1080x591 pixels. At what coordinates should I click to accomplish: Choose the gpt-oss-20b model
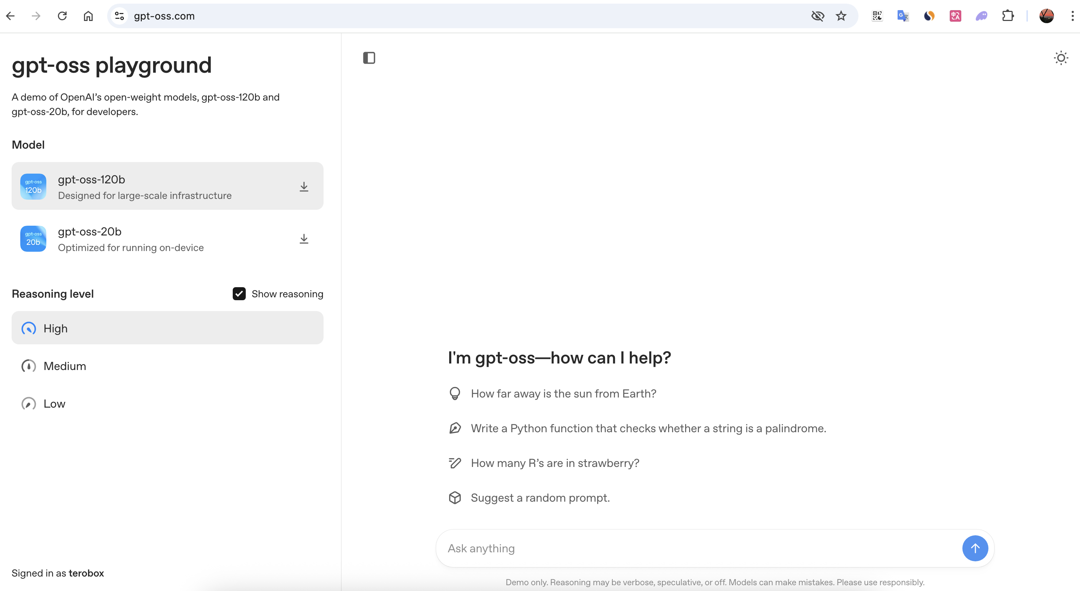pyautogui.click(x=167, y=238)
